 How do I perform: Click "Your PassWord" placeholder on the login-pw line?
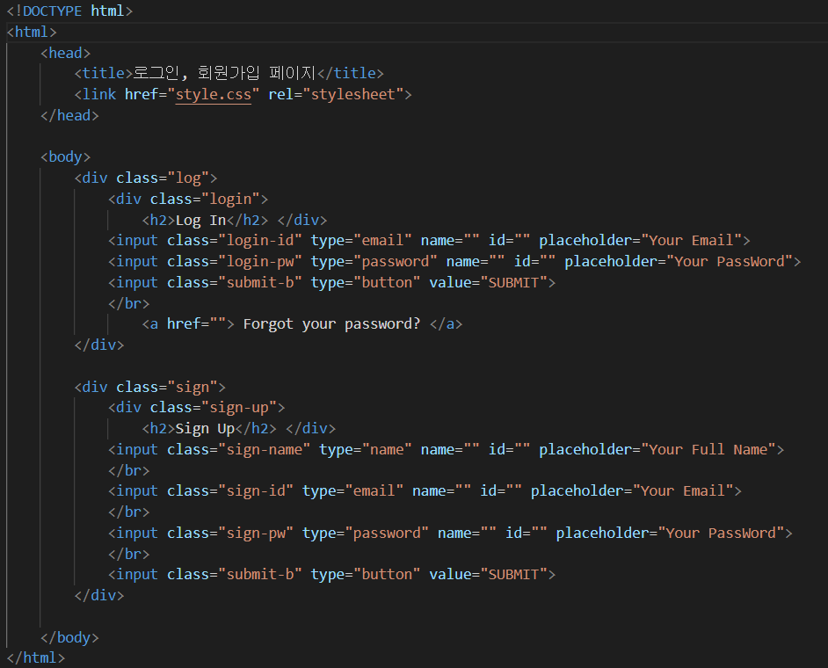730,262
